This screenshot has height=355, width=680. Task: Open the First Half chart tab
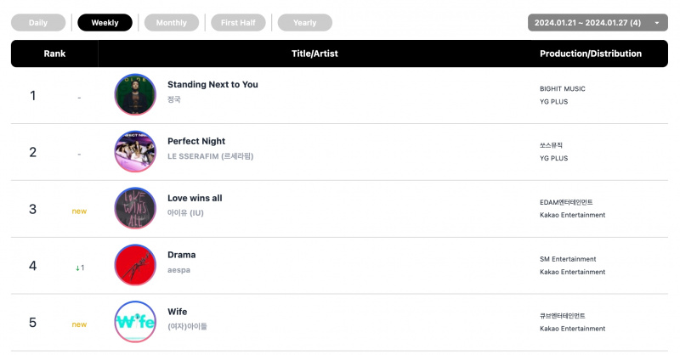click(x=238, y=23)
